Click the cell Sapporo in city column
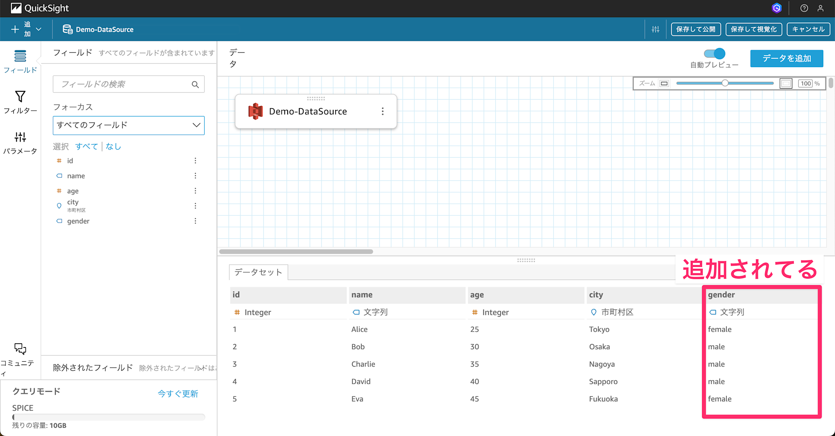The width and height of the screenshot is (835, 436). [x=603, y=382]
